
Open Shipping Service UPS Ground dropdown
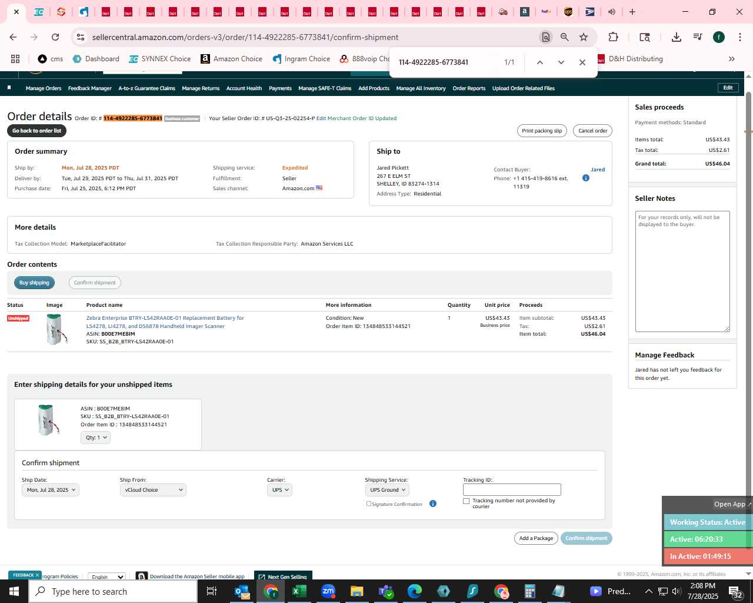tap(387, 490)
